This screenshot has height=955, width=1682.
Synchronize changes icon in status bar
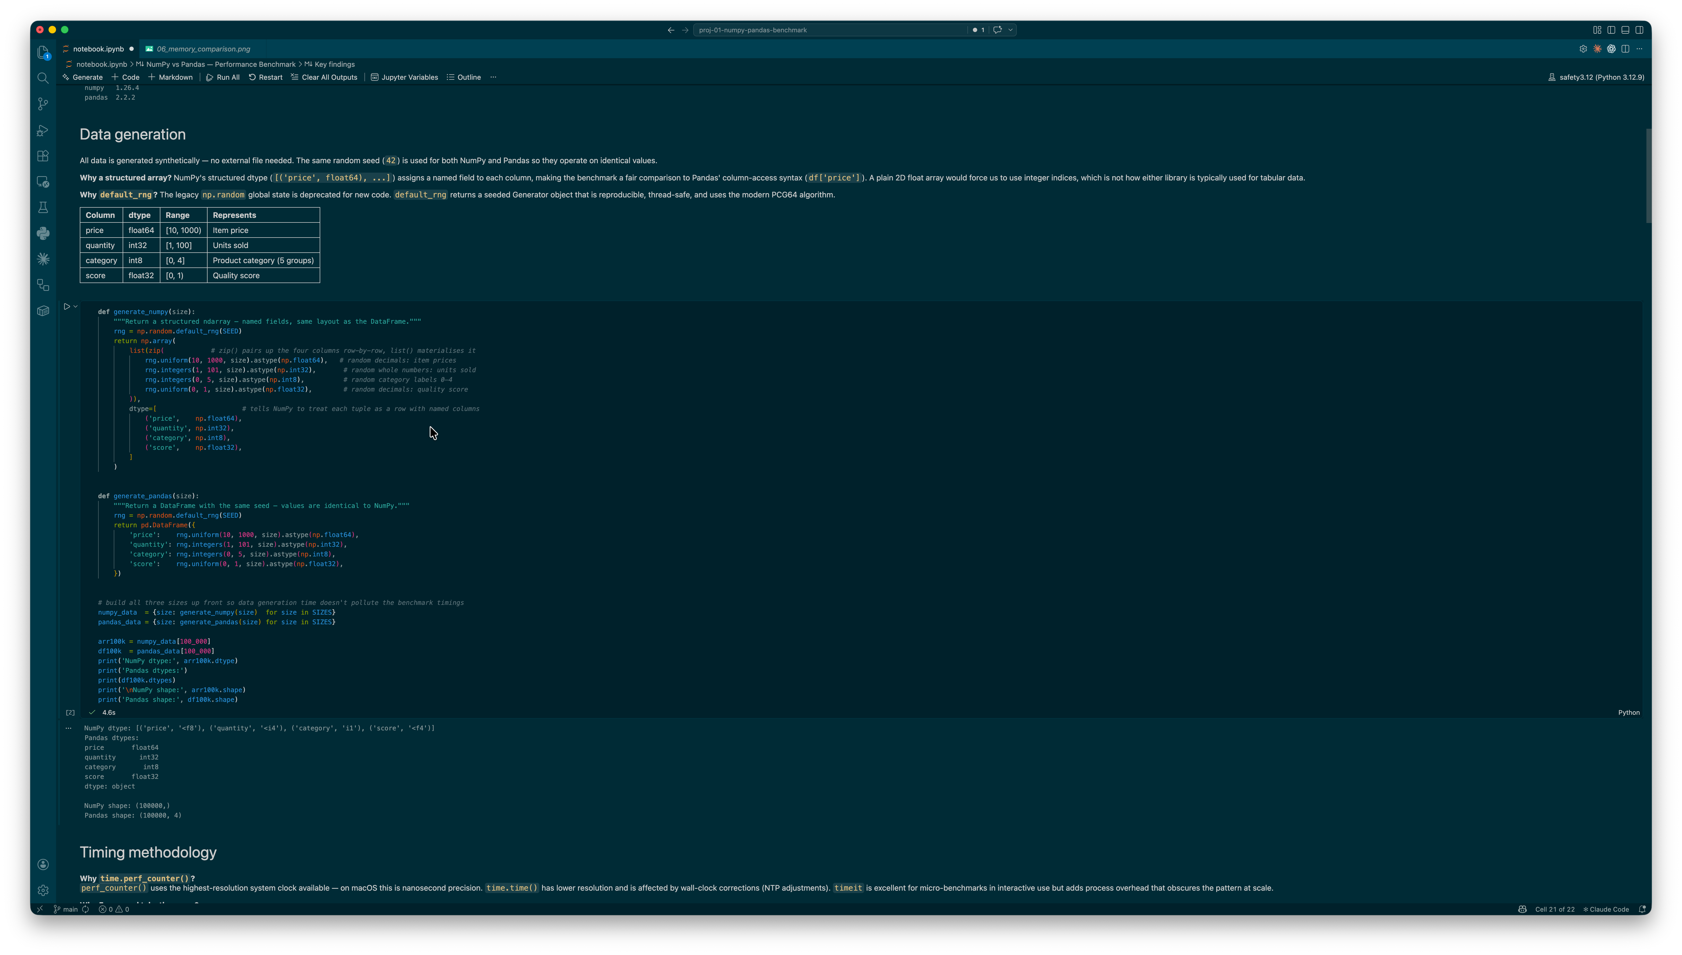tap(85, 909)
